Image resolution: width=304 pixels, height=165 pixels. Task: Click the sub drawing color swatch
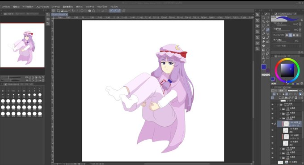tap(268, 71)
